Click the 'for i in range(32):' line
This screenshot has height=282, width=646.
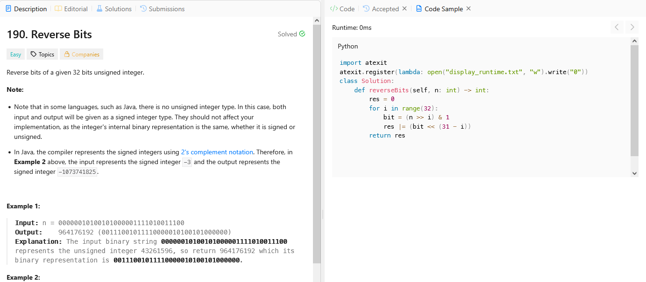coord(404,108)
